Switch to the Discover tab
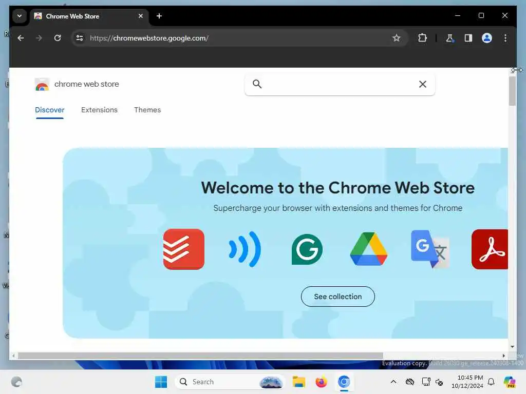 tap(50, 110)
